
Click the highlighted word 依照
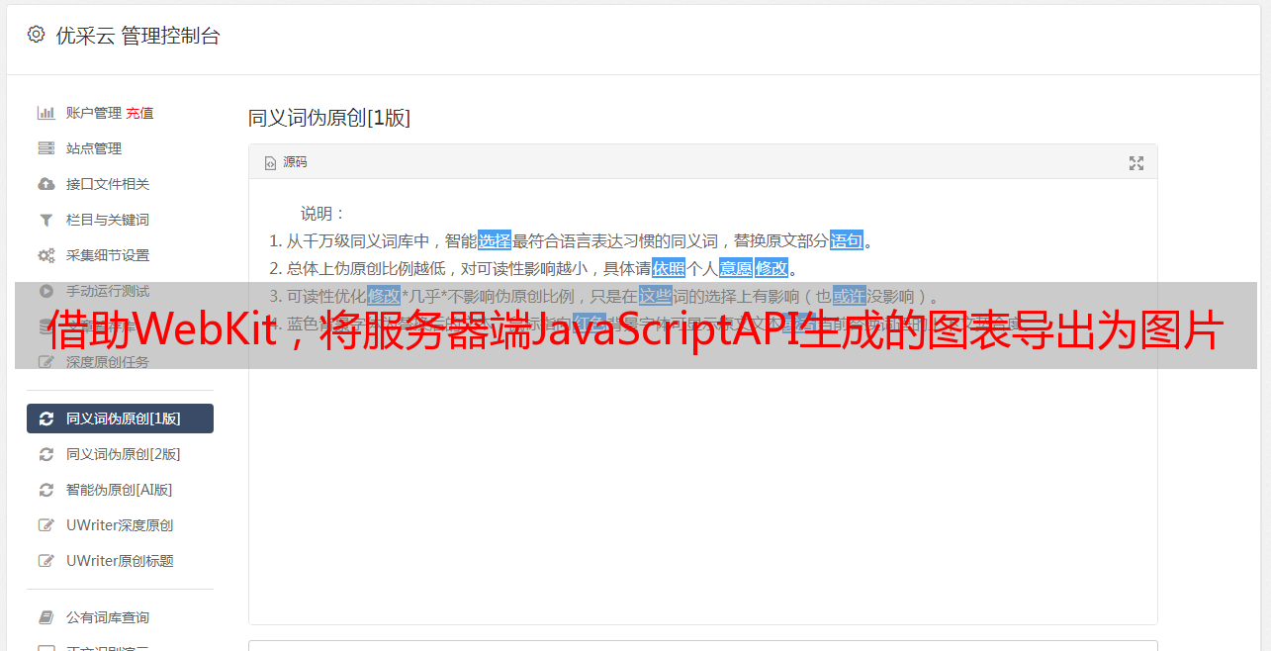669,268
